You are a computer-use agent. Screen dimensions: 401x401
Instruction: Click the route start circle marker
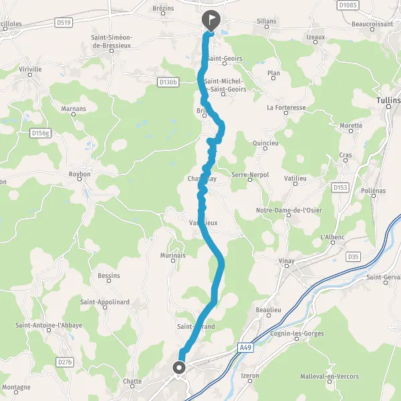179,368
